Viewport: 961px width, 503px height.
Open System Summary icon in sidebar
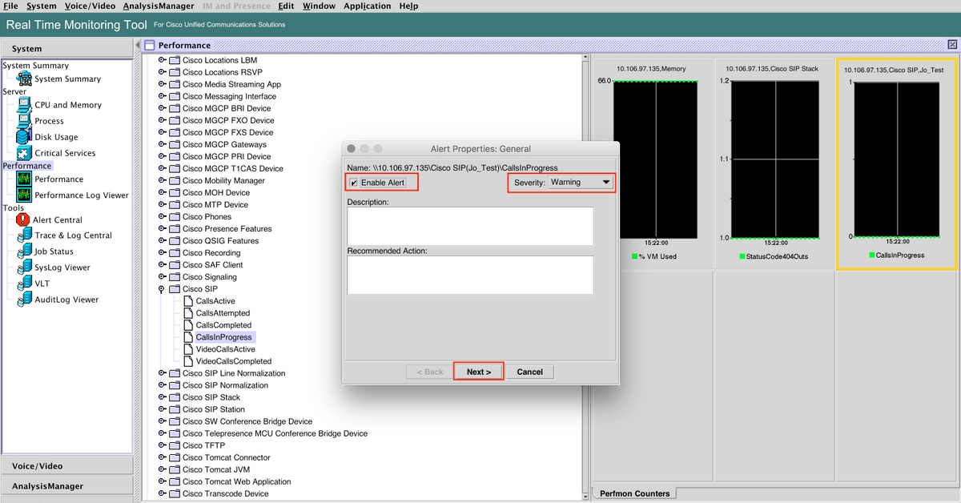tap(24, 78)
